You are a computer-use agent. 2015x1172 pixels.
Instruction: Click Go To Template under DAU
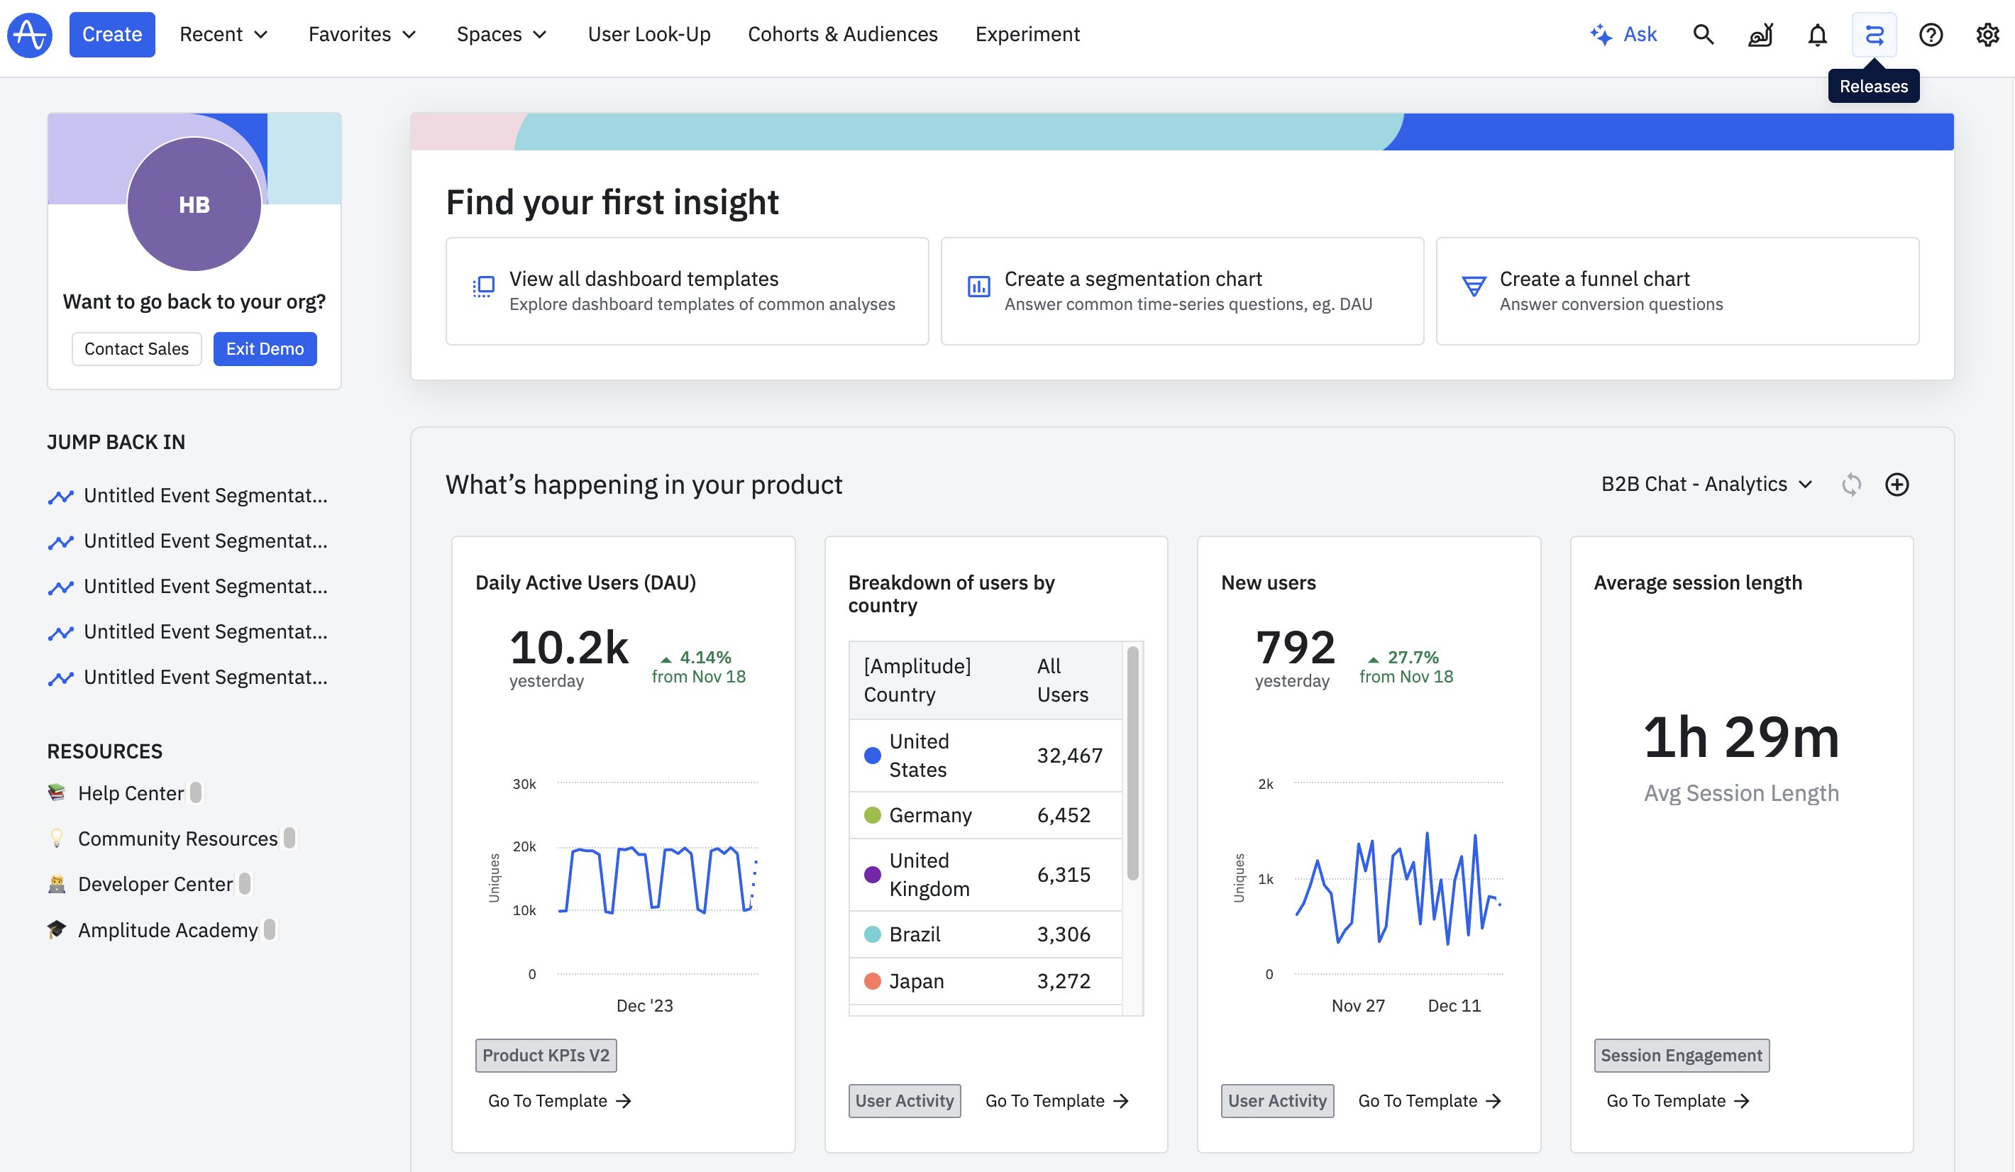click(x=559, y=1101)
